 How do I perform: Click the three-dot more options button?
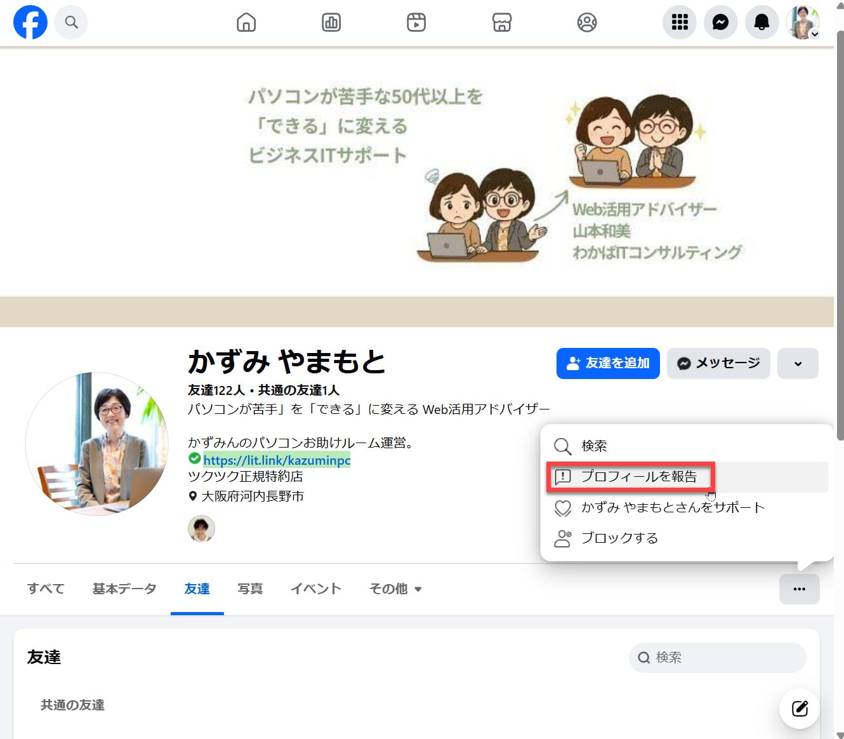799,589
